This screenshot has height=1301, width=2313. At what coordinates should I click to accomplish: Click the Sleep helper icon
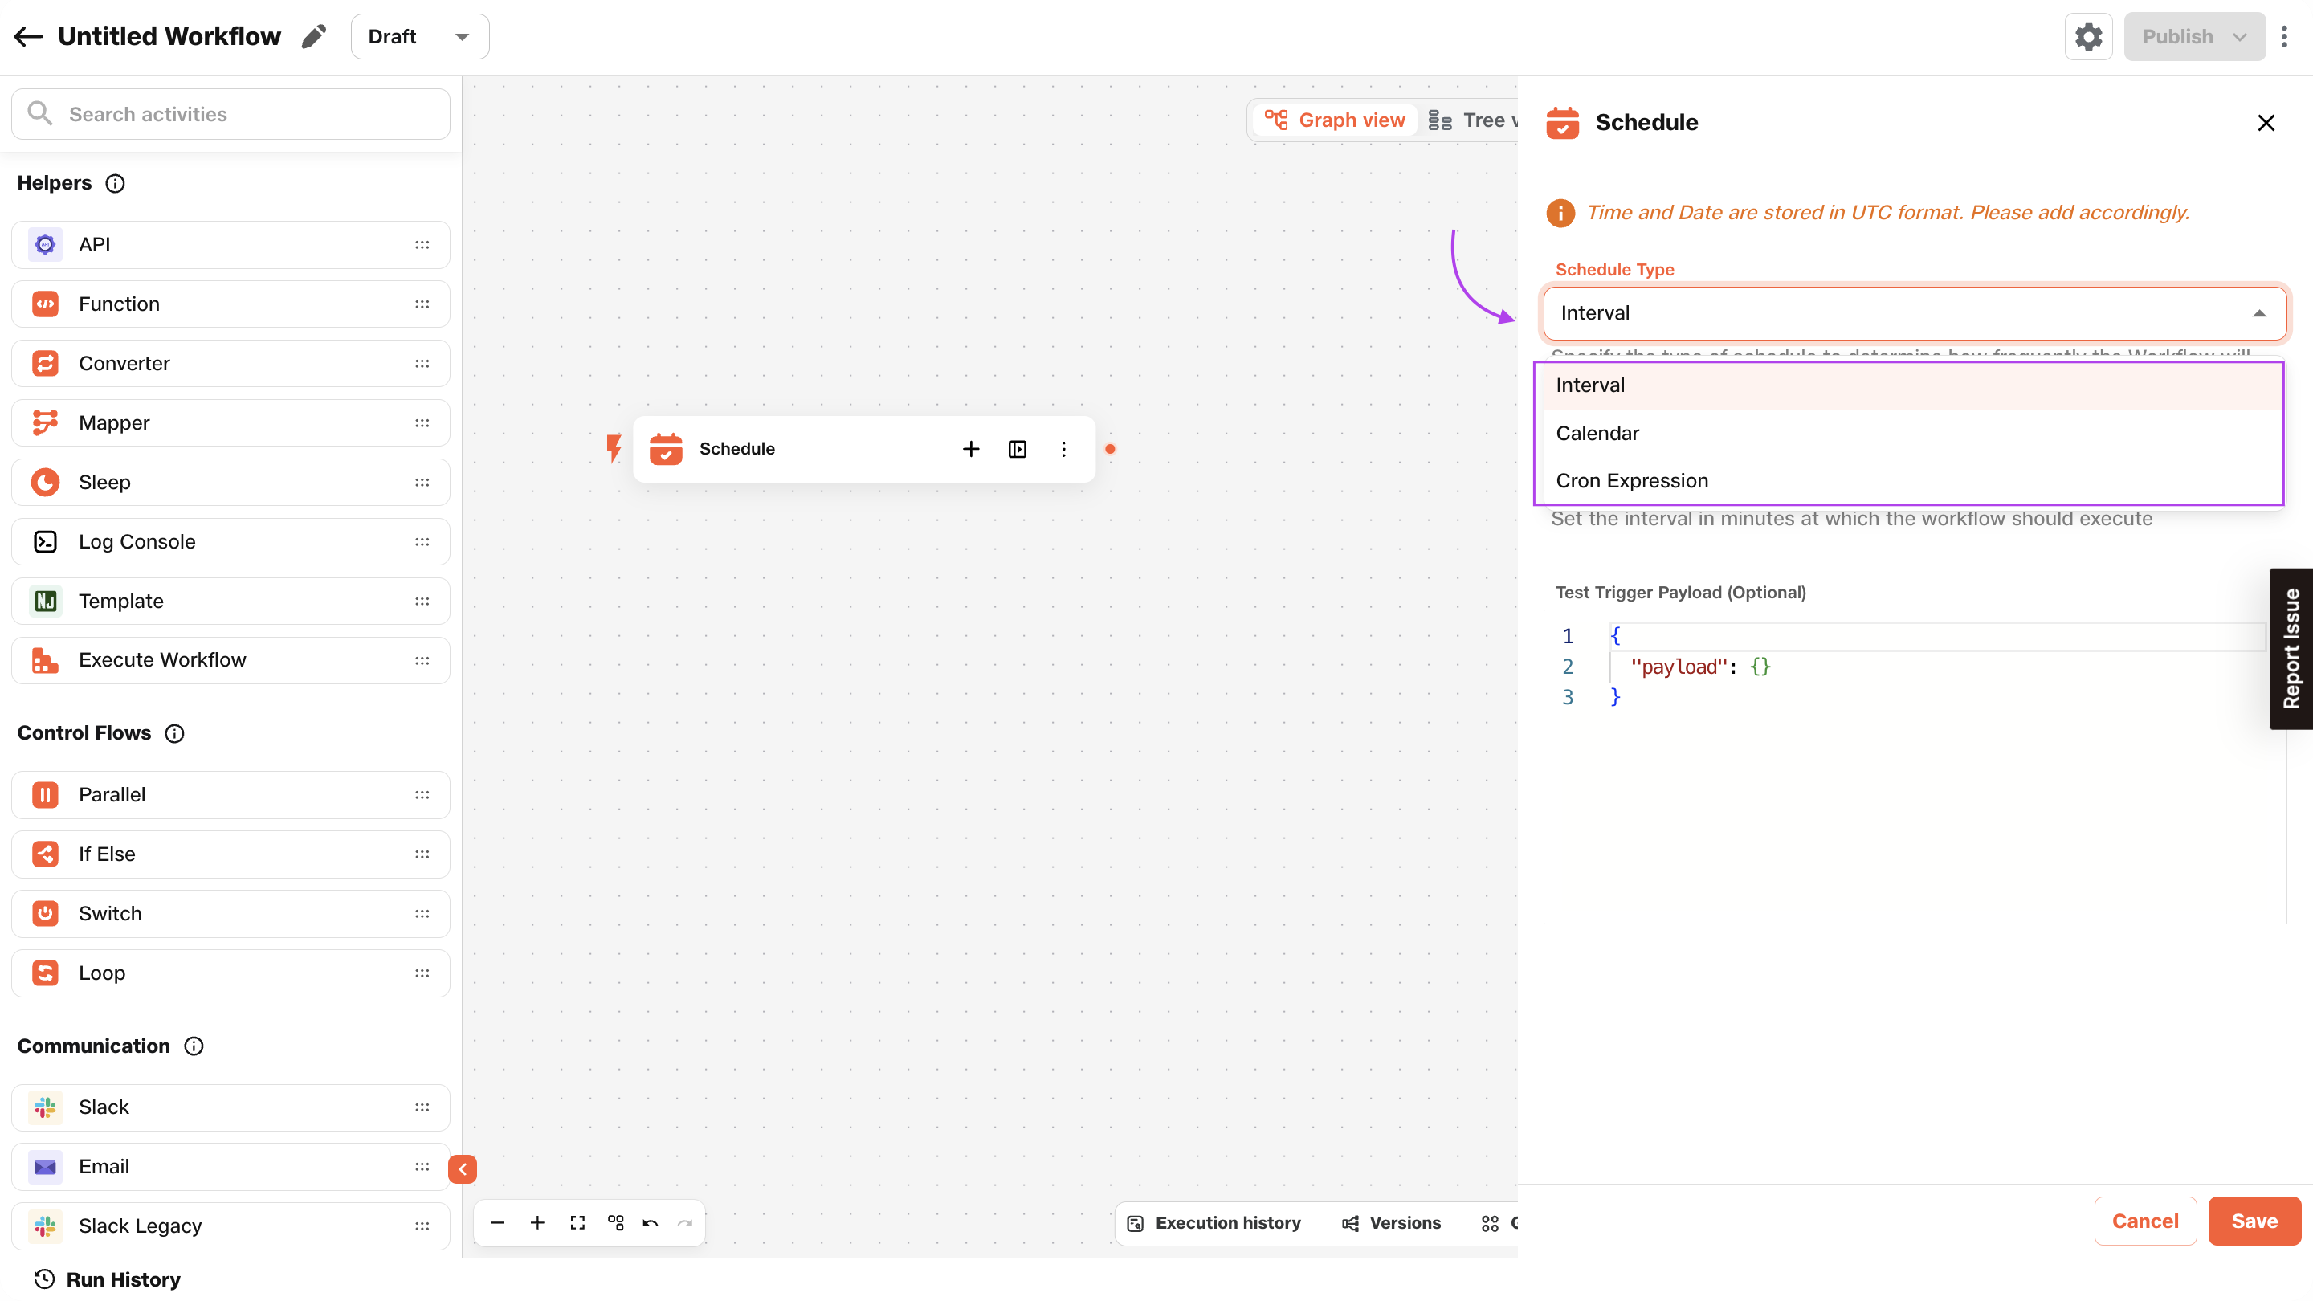coord(46,481)
